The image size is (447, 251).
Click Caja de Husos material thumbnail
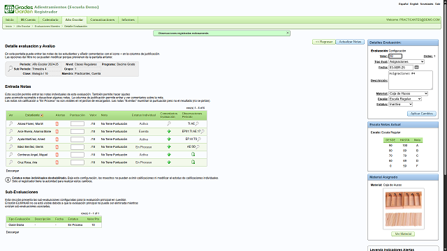pyautogui.click(x=404, y=208)
